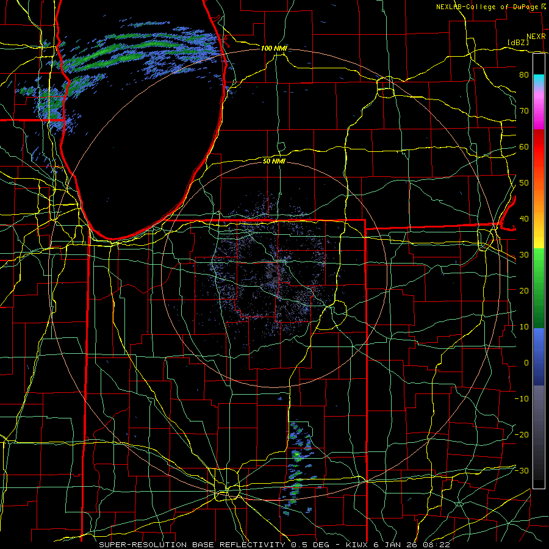The width and height of the screenshot is (549, 549).
Task: Click the 50 NMI range ring label
Action: (x=274, y=161)
